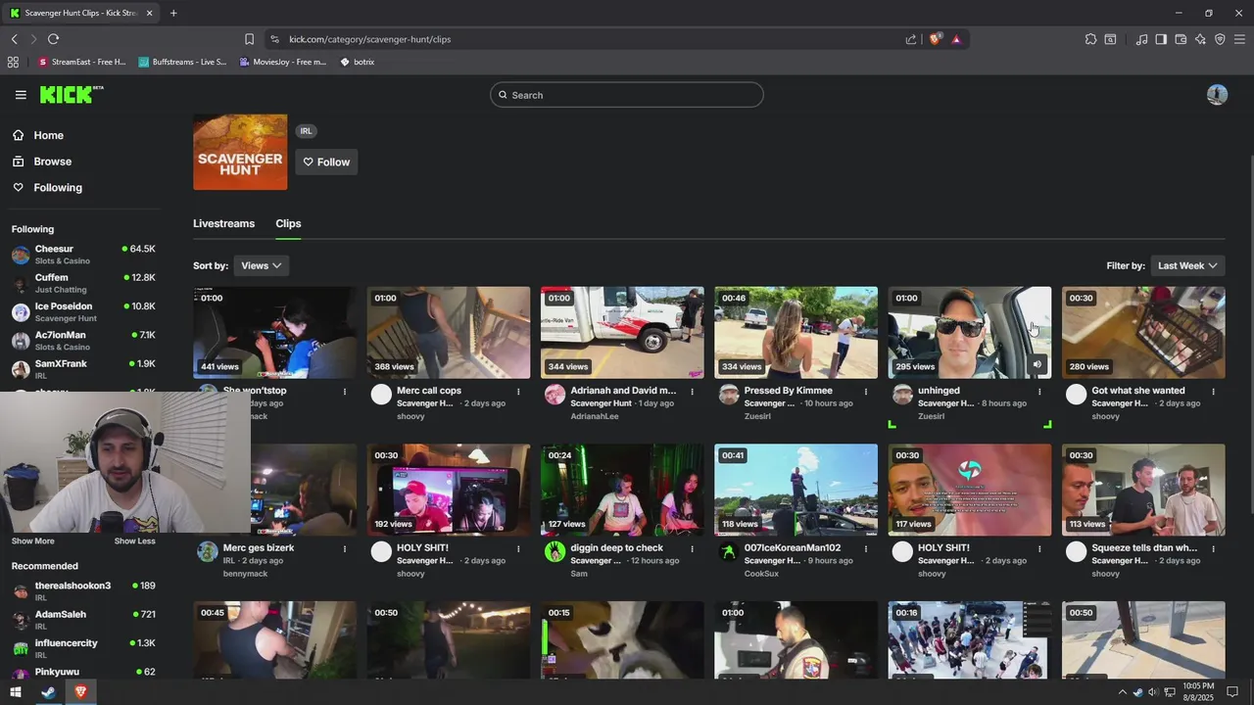Image resolution: width=1254 pixels, height=705 pixels.
Task: Open the Leo AI sparkle icon
Action: [x=1200, y=39]
